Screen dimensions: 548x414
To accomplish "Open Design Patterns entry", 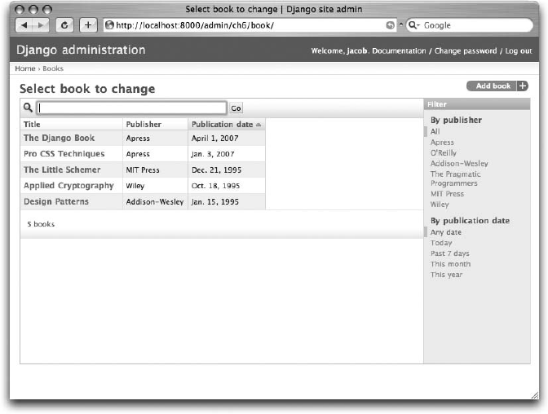I will (x=56, y=201).
